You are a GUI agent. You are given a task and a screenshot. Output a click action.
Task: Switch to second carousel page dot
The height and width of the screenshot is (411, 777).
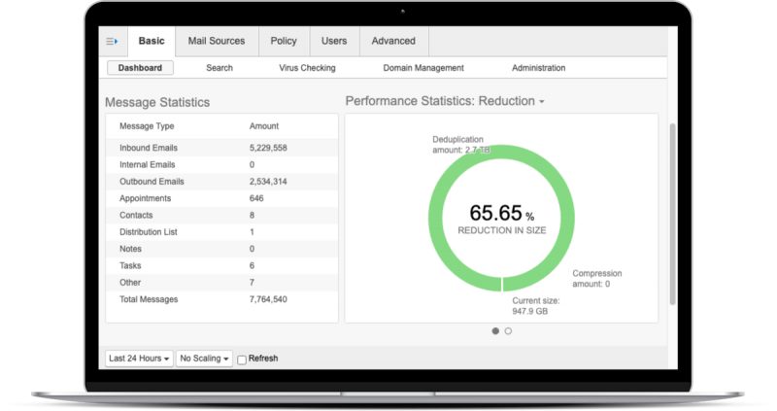508,331
